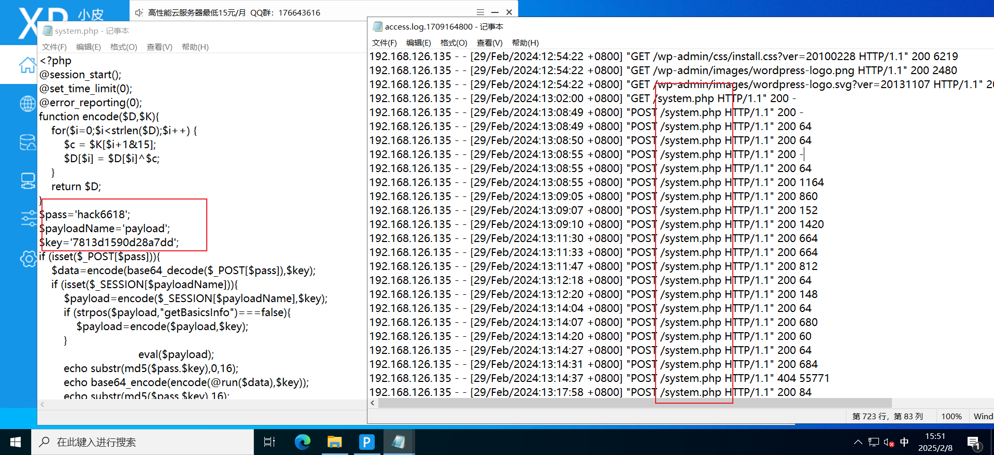This screenshot has height=455, width=994.
Task: Toggle the 中 input method indicator
Action: [x=904, y=442]
